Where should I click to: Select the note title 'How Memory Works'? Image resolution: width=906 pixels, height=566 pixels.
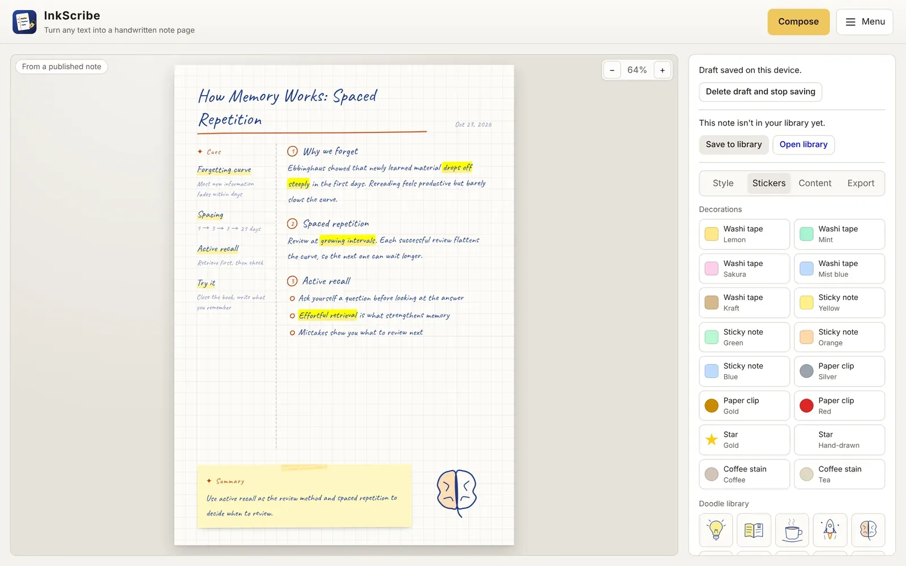288,108
